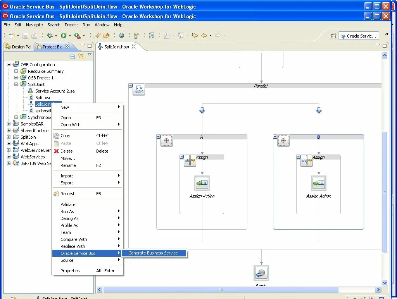This screenshot has width=397, height=299.
Task: Click editor vertical scrollbar down arrow
Action: click(x=385, y=283)
